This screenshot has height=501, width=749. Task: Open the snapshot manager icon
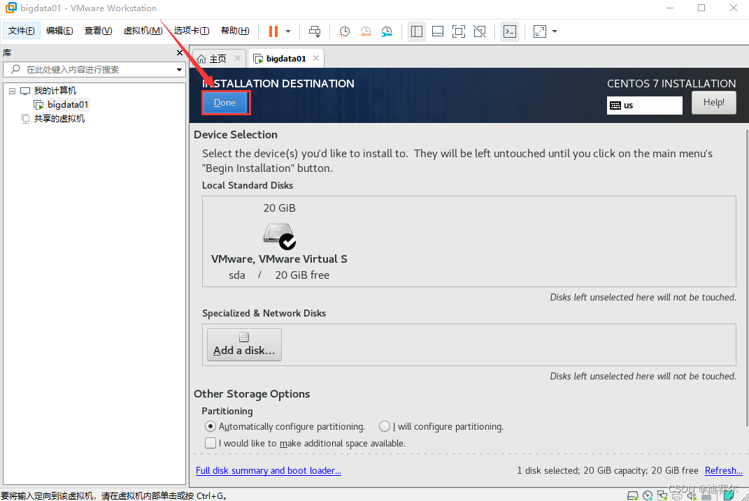pos(387,31)
